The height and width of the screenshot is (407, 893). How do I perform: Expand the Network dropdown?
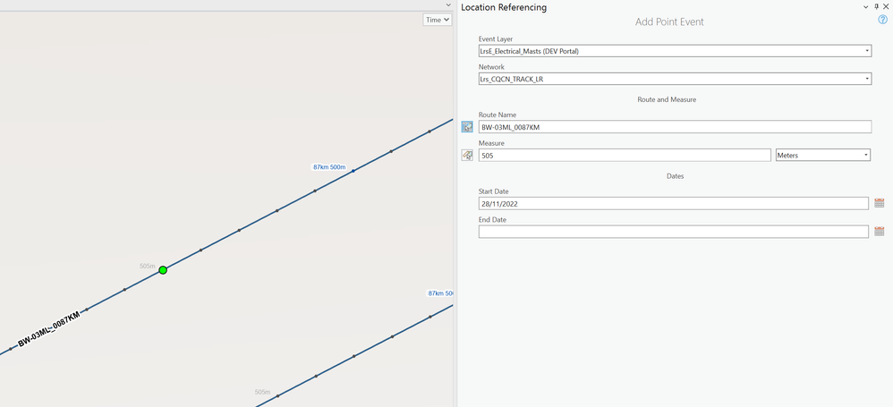pyautogui.click(x=867, y=79)
